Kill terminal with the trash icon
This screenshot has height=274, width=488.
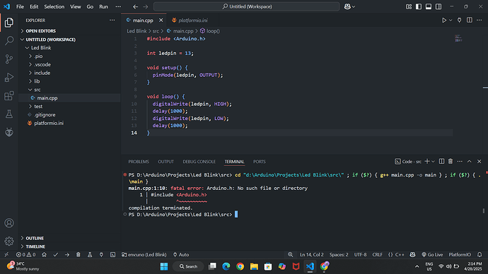[451, 161]
